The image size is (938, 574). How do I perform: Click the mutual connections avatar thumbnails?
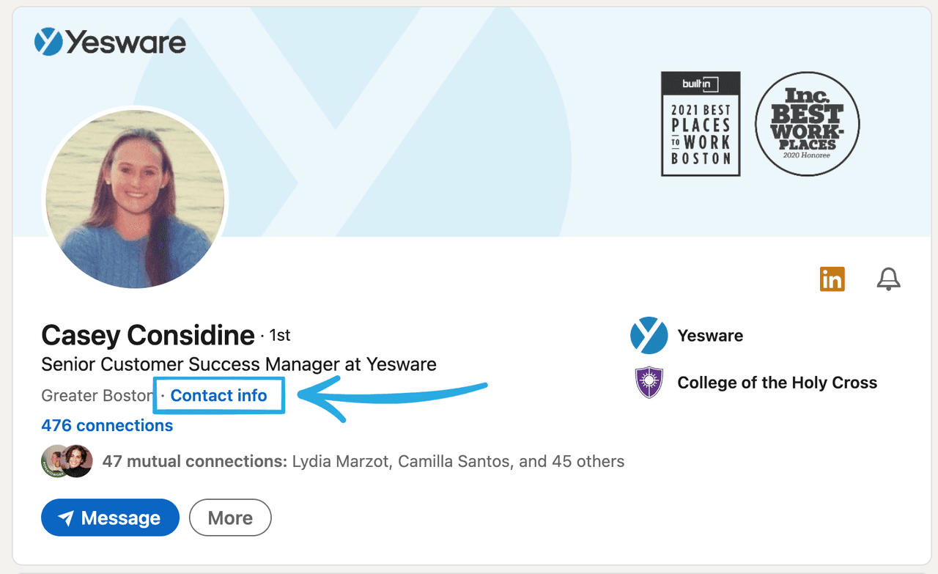[x=67, y=461]
